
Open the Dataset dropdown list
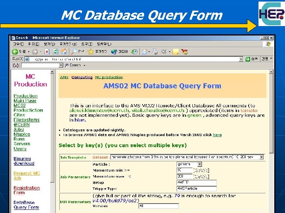click(x=262, y=157)
